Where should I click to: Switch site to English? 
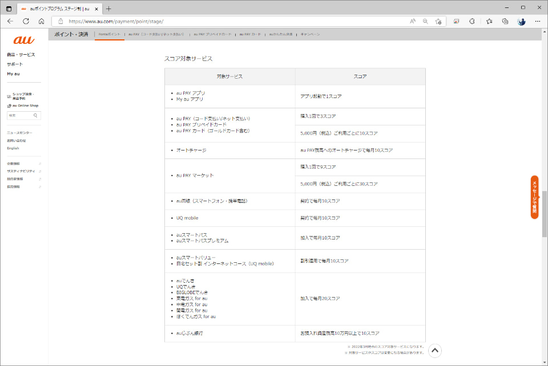click(x=13, y=148)
